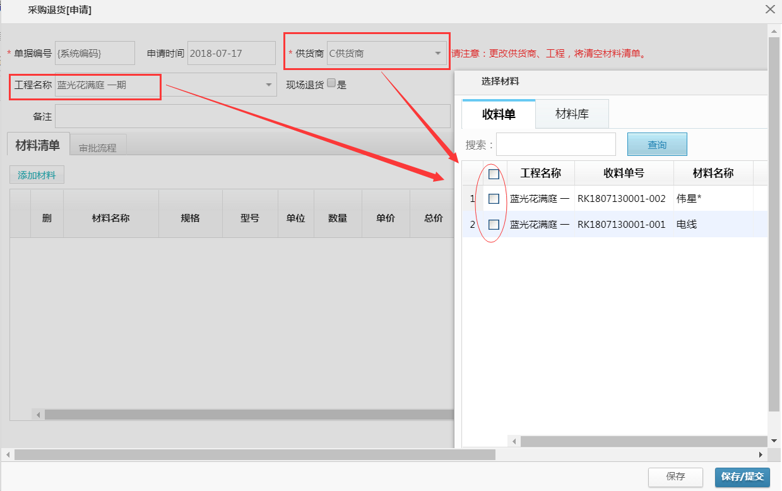Focus the 搜索 text input field
This screenshot has width=782, height=491.
555,145
